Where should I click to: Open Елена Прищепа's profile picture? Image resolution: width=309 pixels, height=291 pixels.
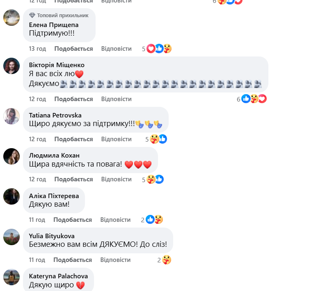(x=11, y=18)
